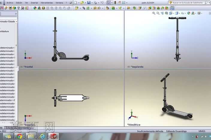
Task: Click the Edit Appearance color sphere icon
Action: coord(189,13)
